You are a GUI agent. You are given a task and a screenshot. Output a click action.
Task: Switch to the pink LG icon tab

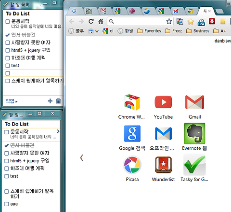(x=132, y=11)
